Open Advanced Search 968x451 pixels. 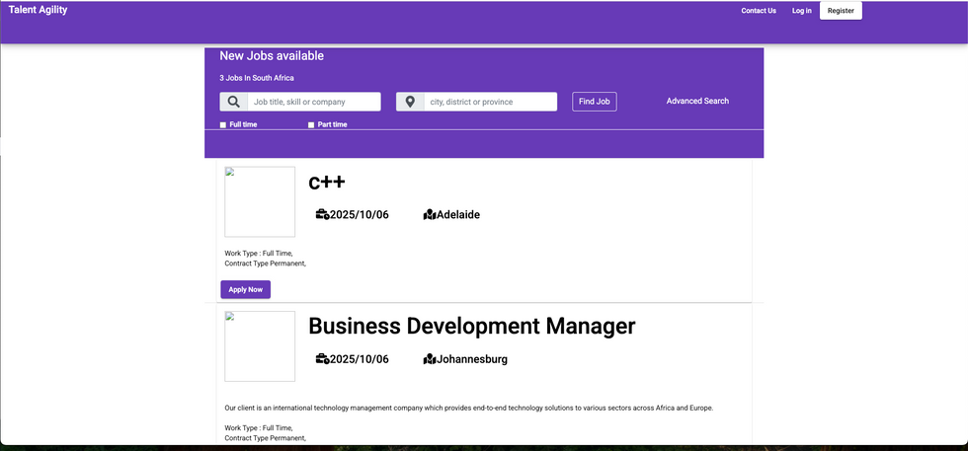(697, 101)
